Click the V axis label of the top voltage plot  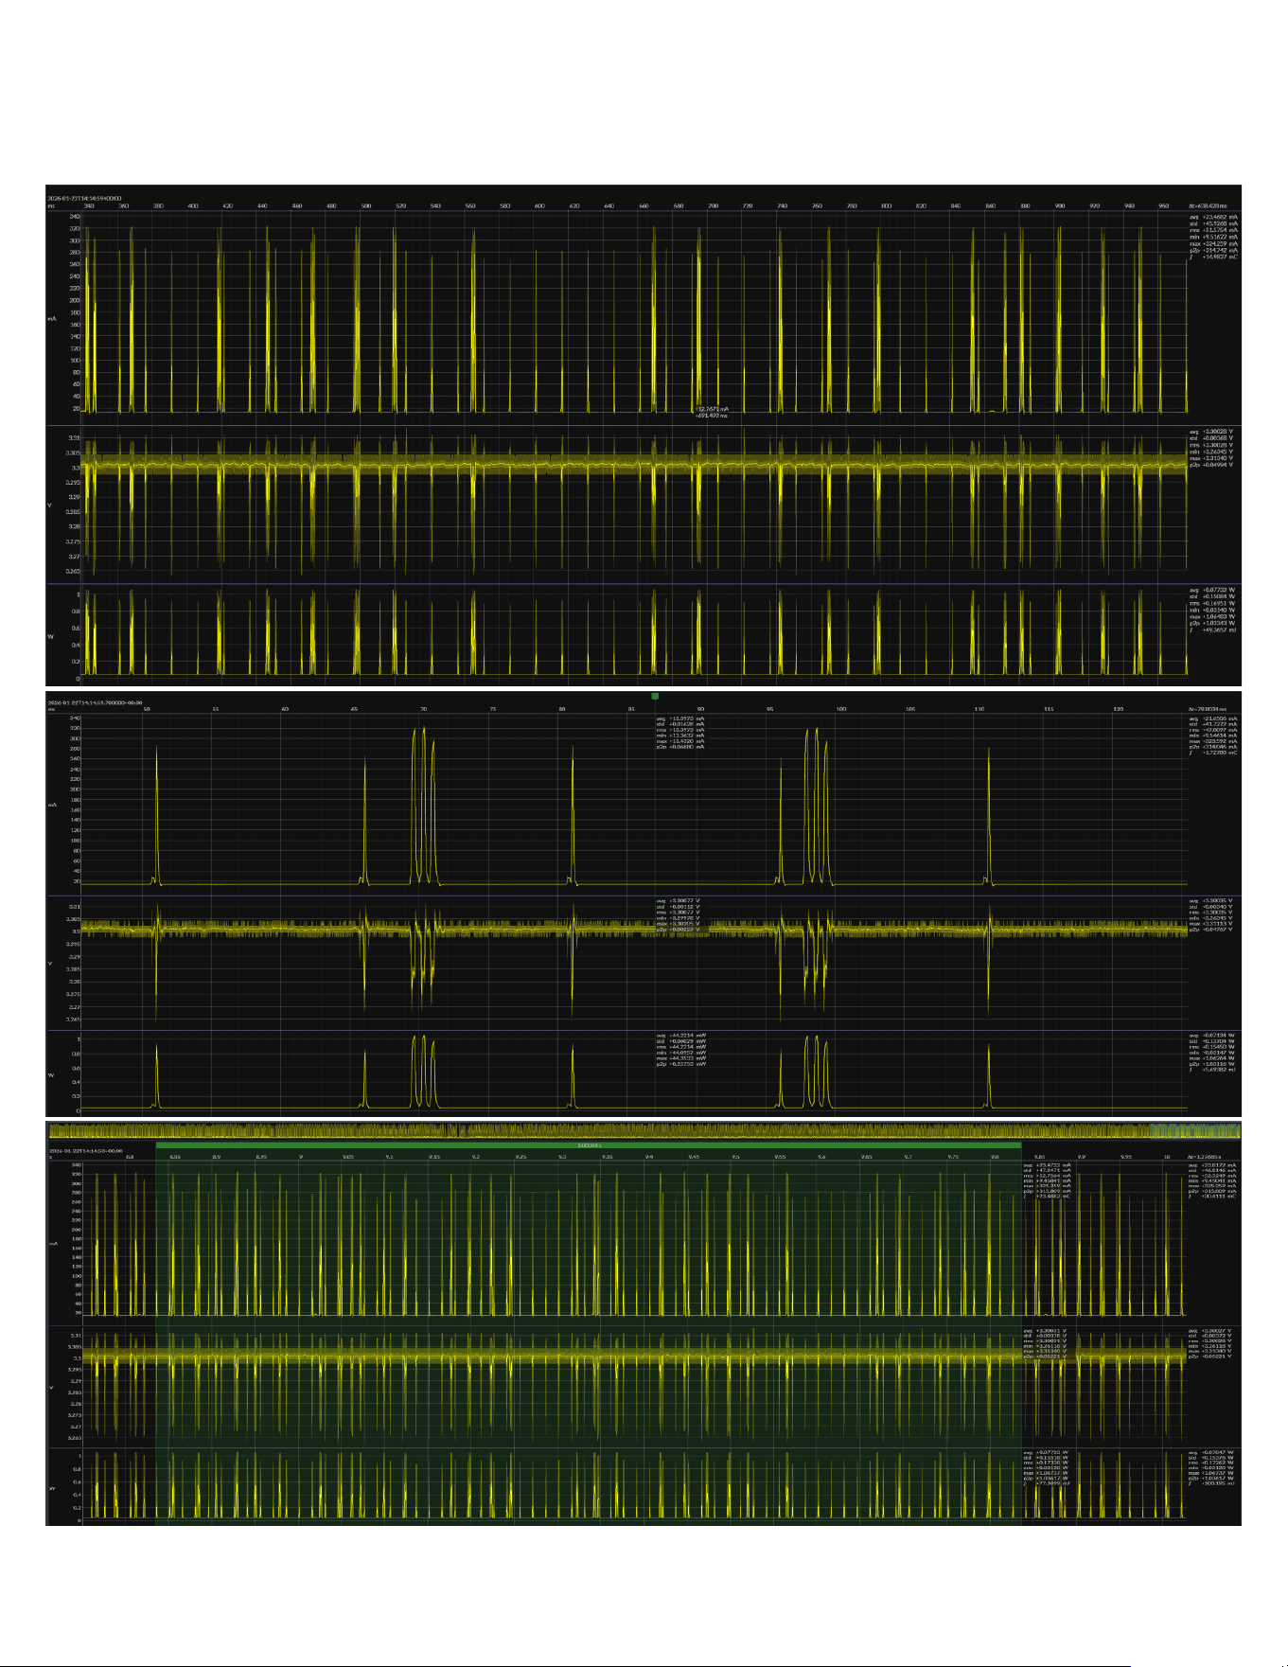click(x=50, y=505)
